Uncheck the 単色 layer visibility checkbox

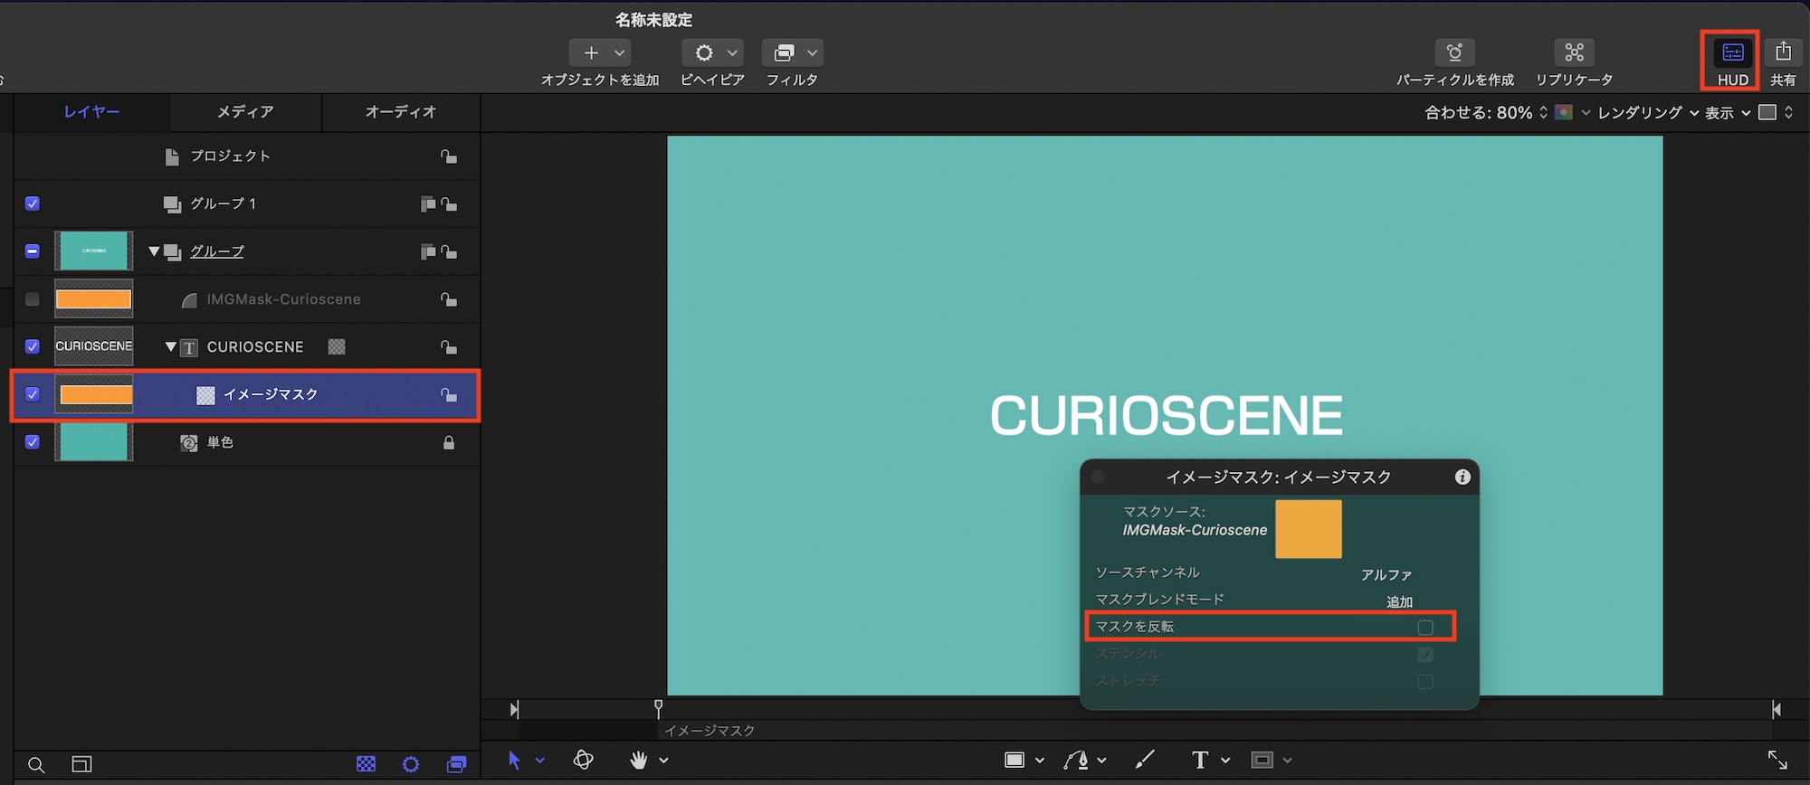pos(33,442)
